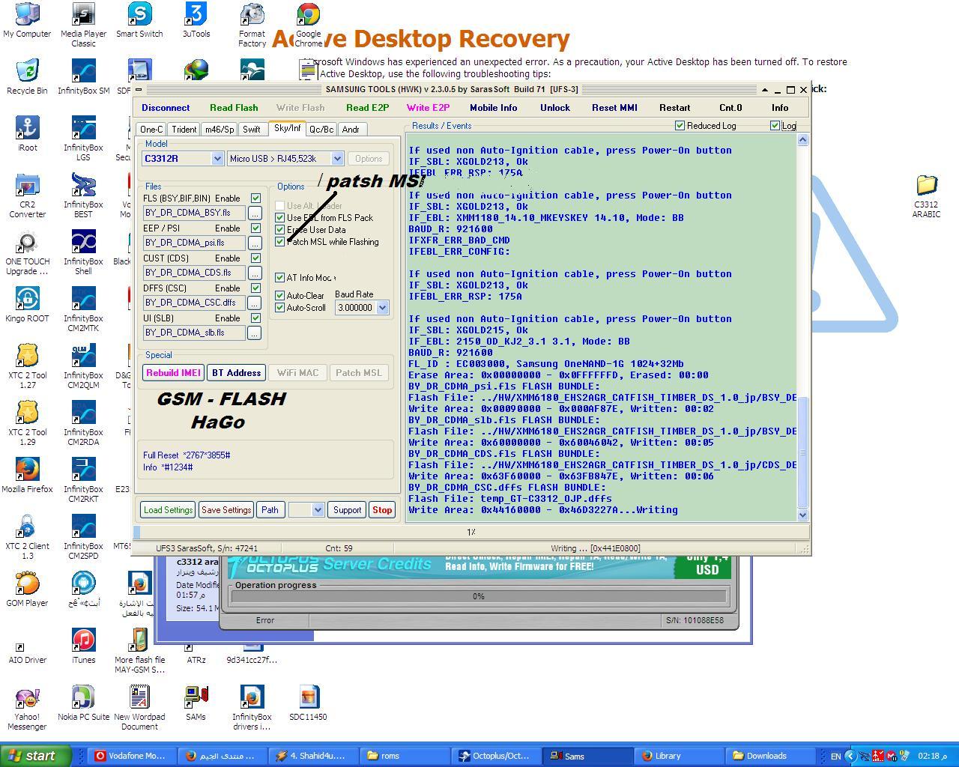959x767 pixels.
Task: Open the Recycle Bin icon
Action: click(27, 77)
